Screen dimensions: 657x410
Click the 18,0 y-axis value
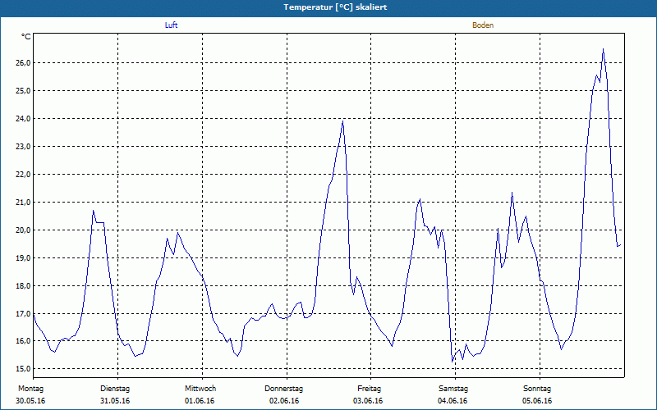coord(23,285)
